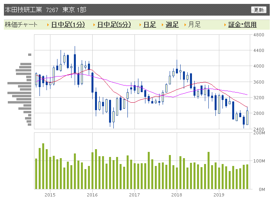
Task: Click the orange arrow before 日中足(1分)
Action: pyautogui.click(x=48, y=25)
